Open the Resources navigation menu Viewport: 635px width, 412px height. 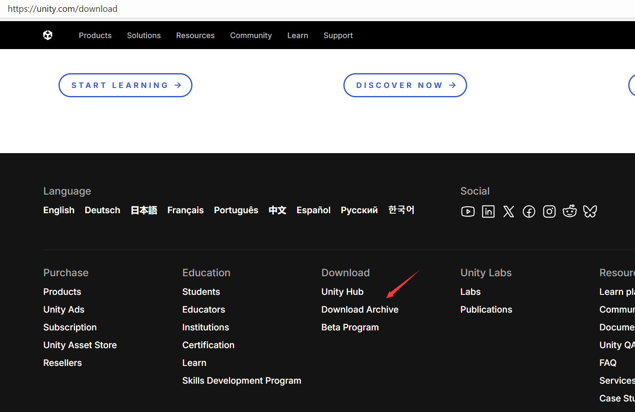pos(195,36)
